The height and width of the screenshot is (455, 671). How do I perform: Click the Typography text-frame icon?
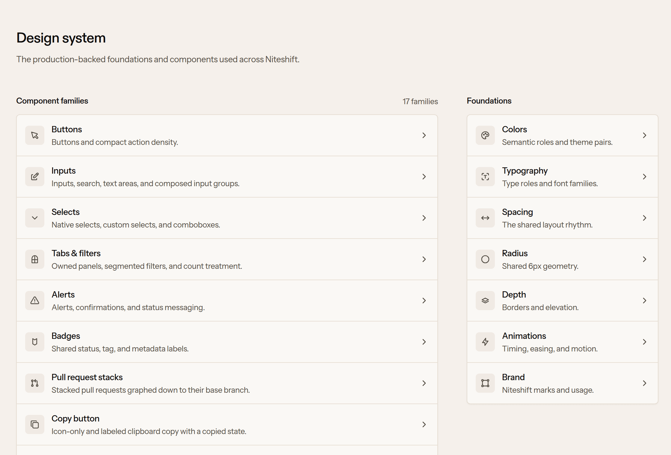pyautogui.click(x=485, y=177)
